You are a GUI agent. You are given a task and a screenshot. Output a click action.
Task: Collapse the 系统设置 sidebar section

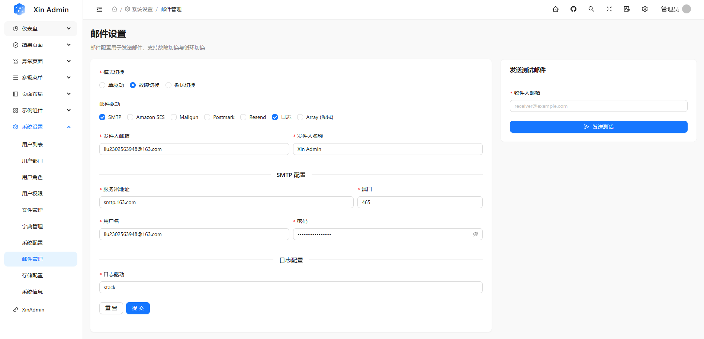(41, 126)
